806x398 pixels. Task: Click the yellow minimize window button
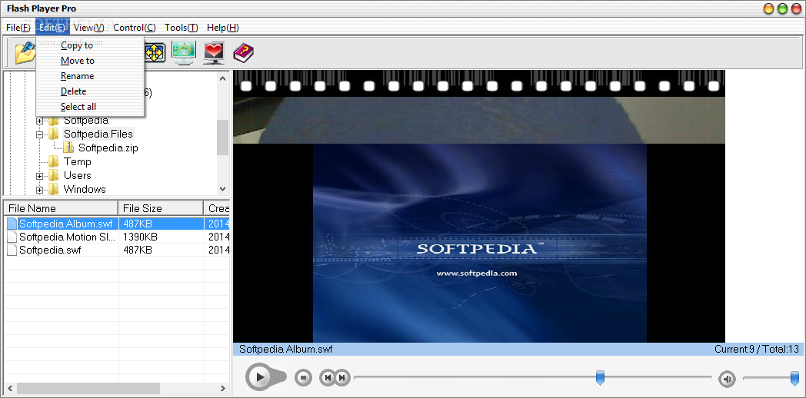coord(770,8)
